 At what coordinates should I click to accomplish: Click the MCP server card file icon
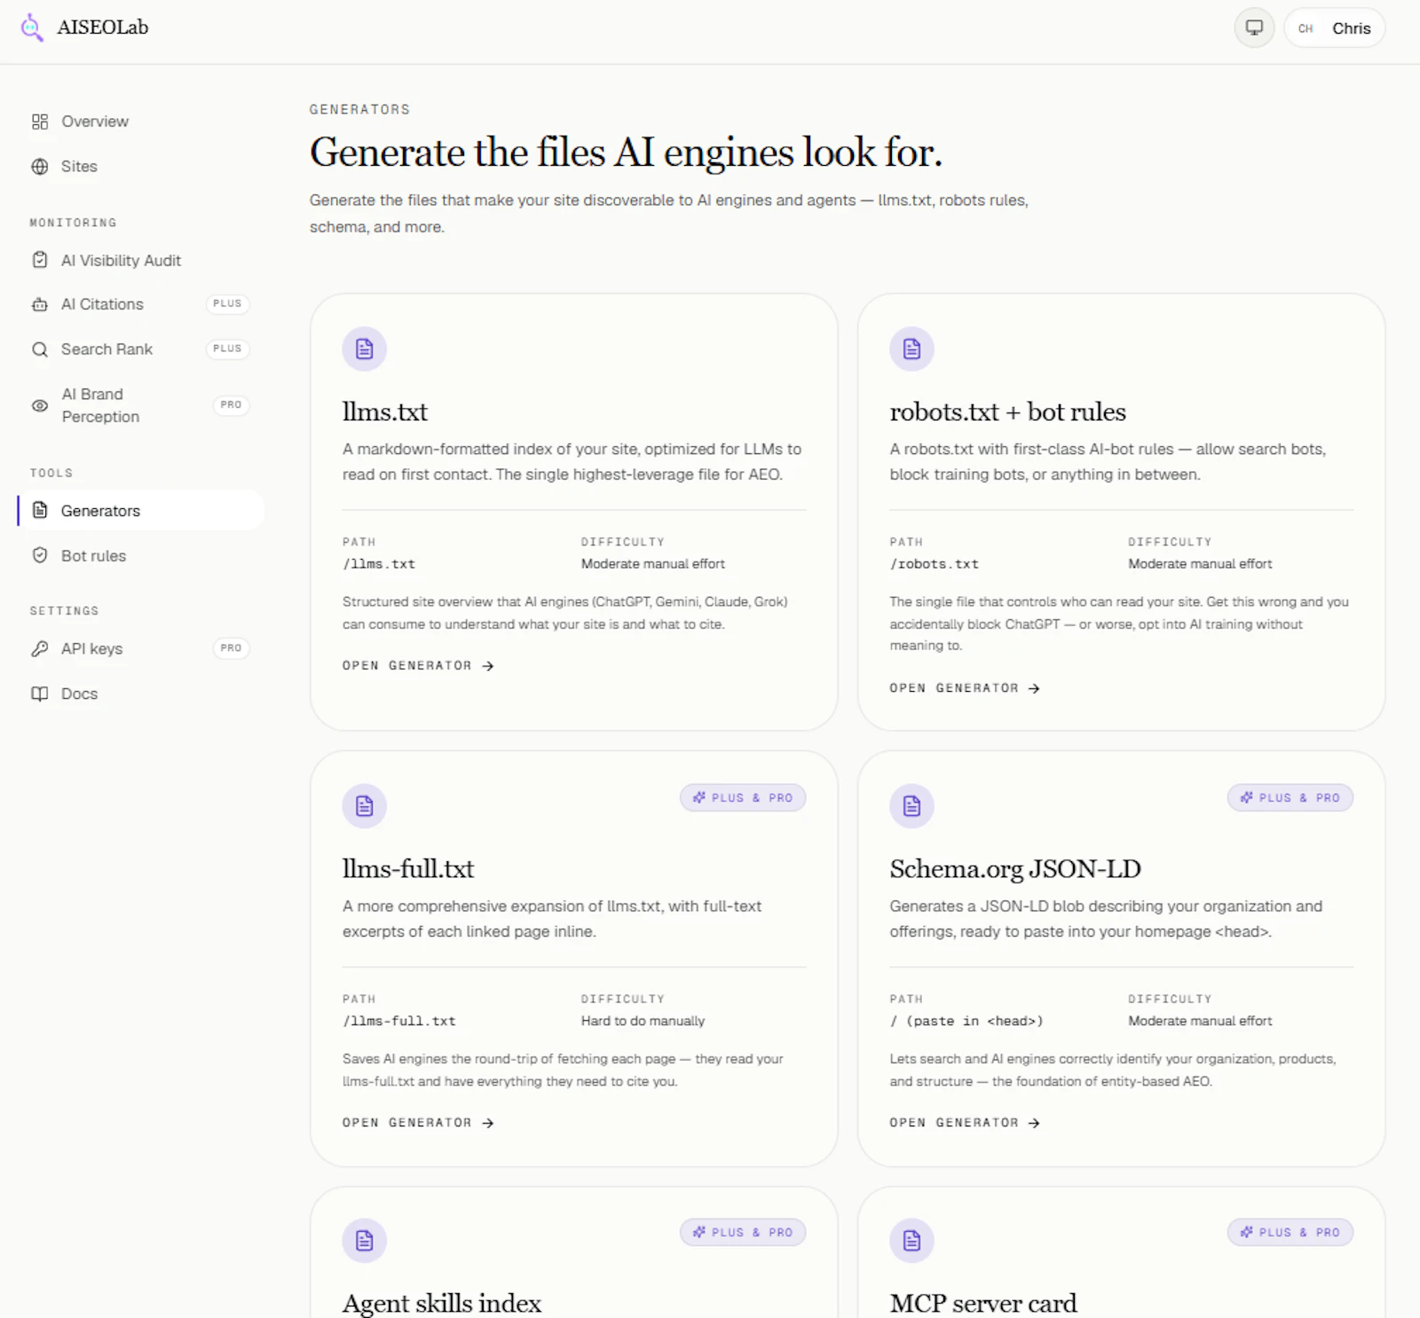[912, 1241]
